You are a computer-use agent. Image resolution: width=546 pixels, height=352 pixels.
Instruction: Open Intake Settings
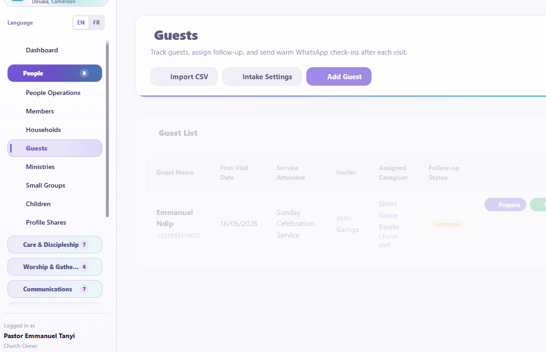point(262,77)
